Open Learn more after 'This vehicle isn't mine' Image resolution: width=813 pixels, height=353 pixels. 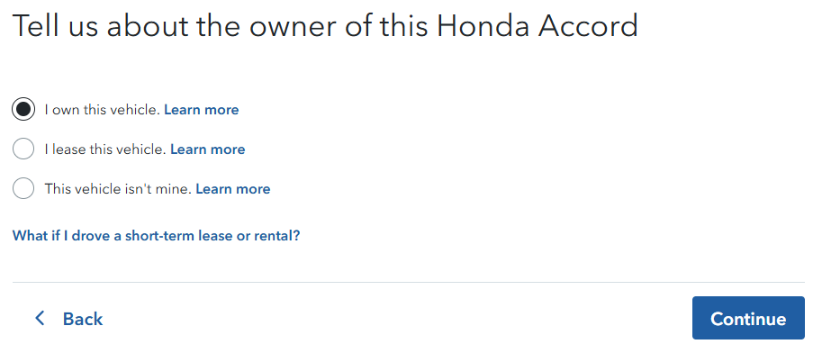[x=233, y=189]
